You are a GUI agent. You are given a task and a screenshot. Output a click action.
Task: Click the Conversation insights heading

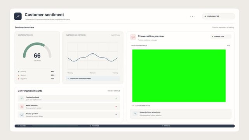pos(30,91)
